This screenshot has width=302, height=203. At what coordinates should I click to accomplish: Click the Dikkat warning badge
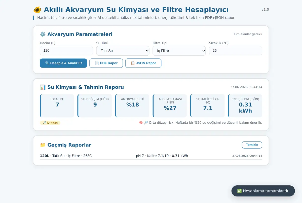coord(50,123)
